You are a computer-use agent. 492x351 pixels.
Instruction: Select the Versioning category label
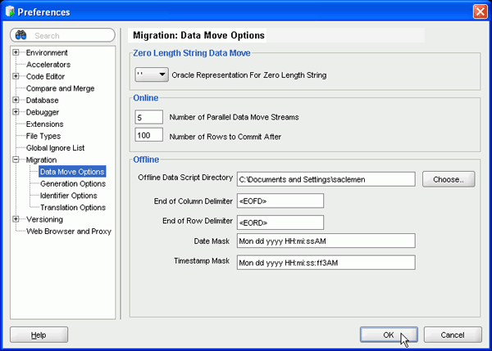(44, 219)
